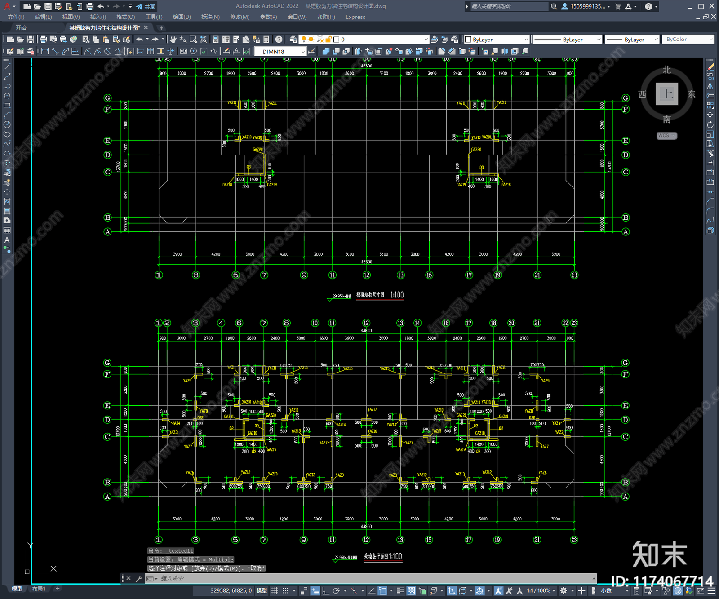Click the WCS button under view cube

[x=666, y=136]
